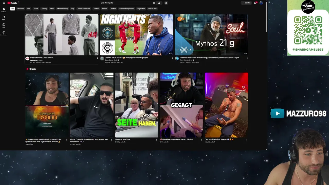The image size is (329, 185).
Task: Click the Glaubt an eure Ziele short title
Action: coord(123,139)
